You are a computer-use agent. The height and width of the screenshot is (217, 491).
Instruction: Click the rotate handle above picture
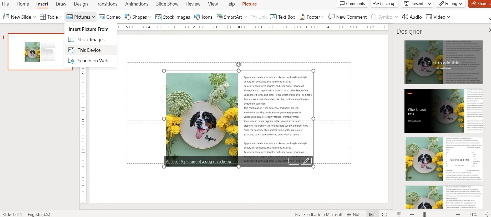(x=239, y=65)
